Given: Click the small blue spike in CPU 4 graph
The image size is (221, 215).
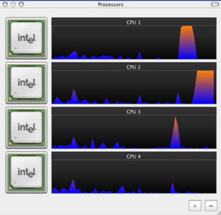Looking at the screenshot, I should pyautogui.click(x=173, y=188).
